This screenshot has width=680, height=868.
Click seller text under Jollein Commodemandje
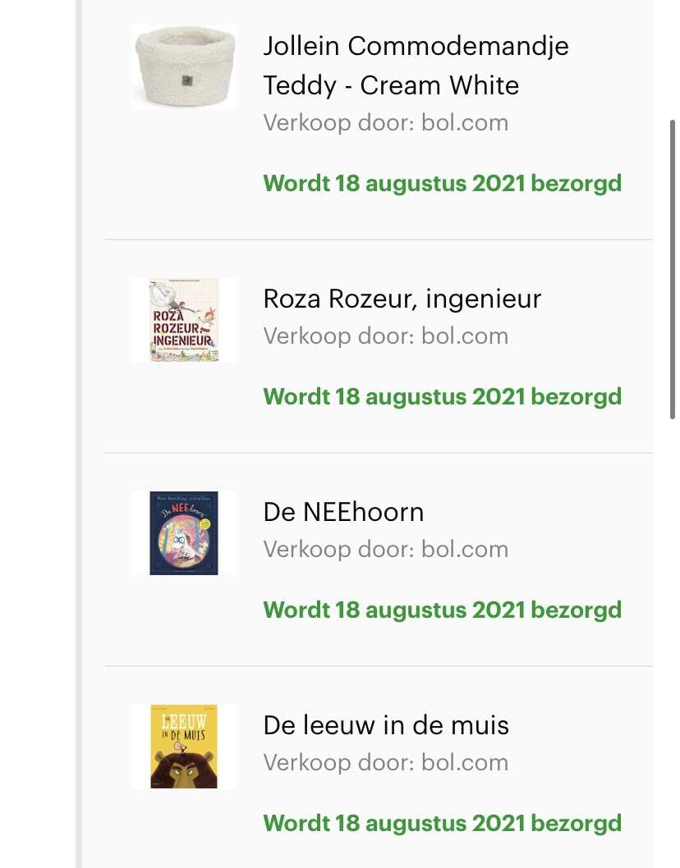tap(386, 123)
